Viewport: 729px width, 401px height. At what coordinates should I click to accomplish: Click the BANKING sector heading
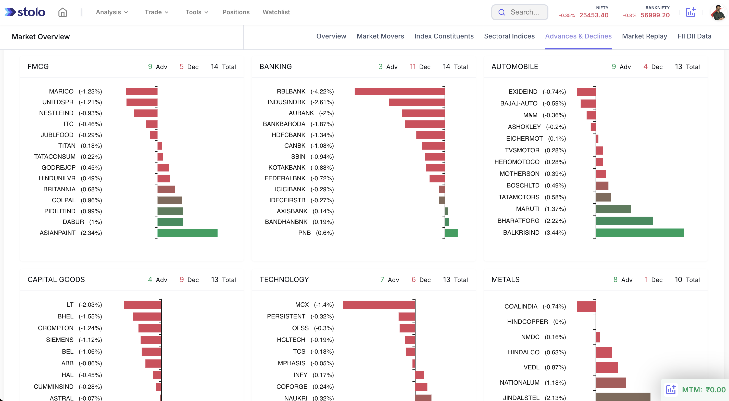point(276,67)
